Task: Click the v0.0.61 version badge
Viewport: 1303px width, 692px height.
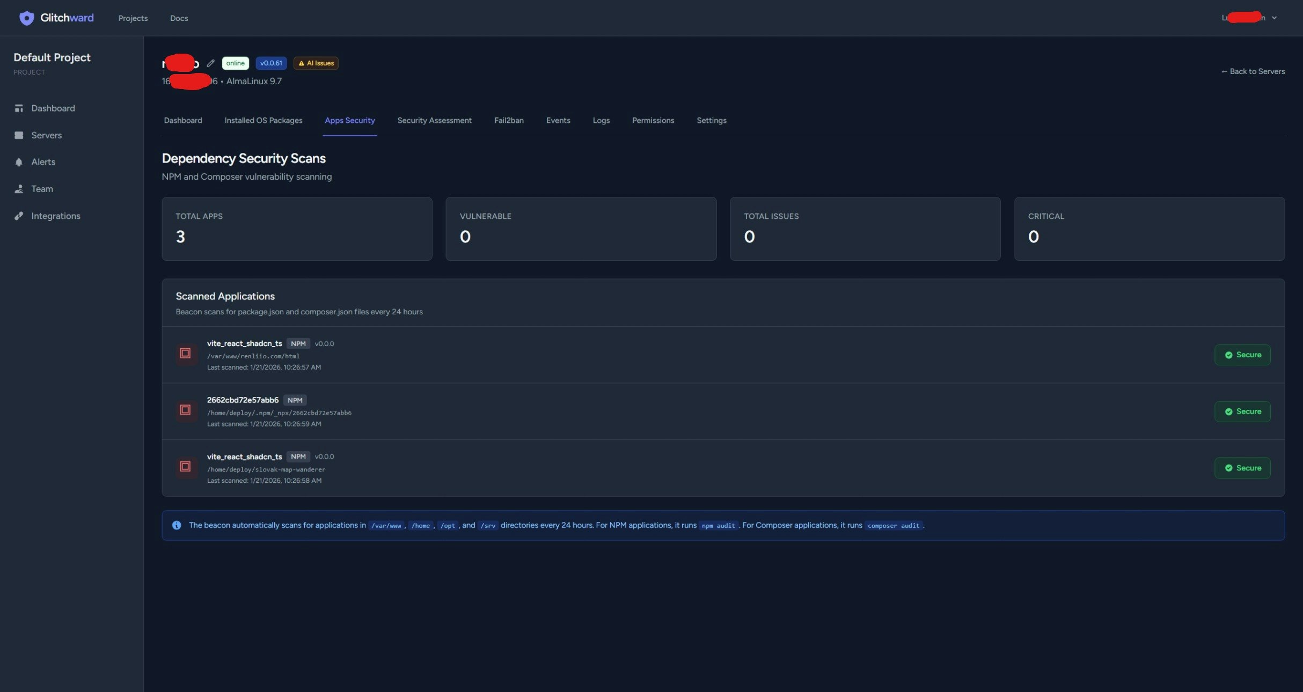Action: [271, 63]
